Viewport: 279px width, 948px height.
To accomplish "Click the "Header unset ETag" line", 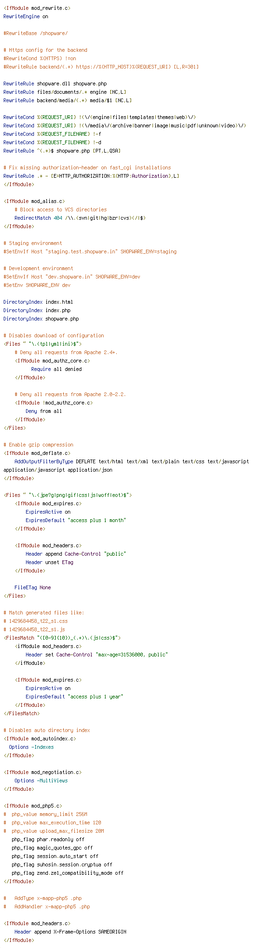I will coord(49,562).
